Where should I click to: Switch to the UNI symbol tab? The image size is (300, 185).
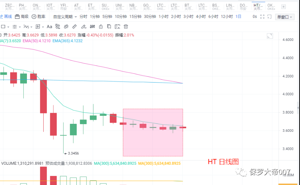[120, 7]
